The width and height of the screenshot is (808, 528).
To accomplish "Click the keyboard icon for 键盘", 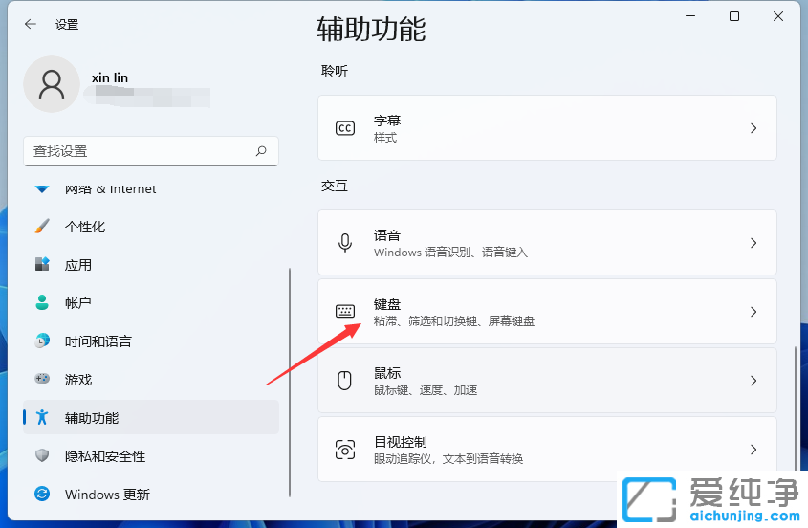I will 345,311.
